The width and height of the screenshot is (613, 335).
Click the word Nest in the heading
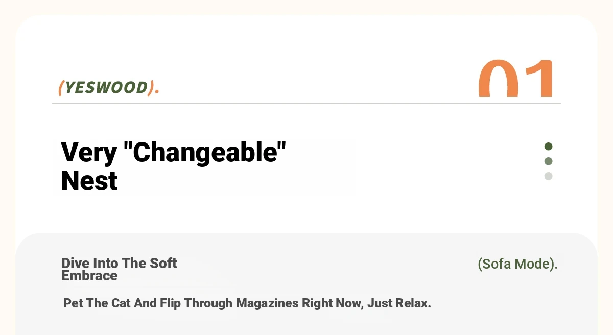click(89, 181)
